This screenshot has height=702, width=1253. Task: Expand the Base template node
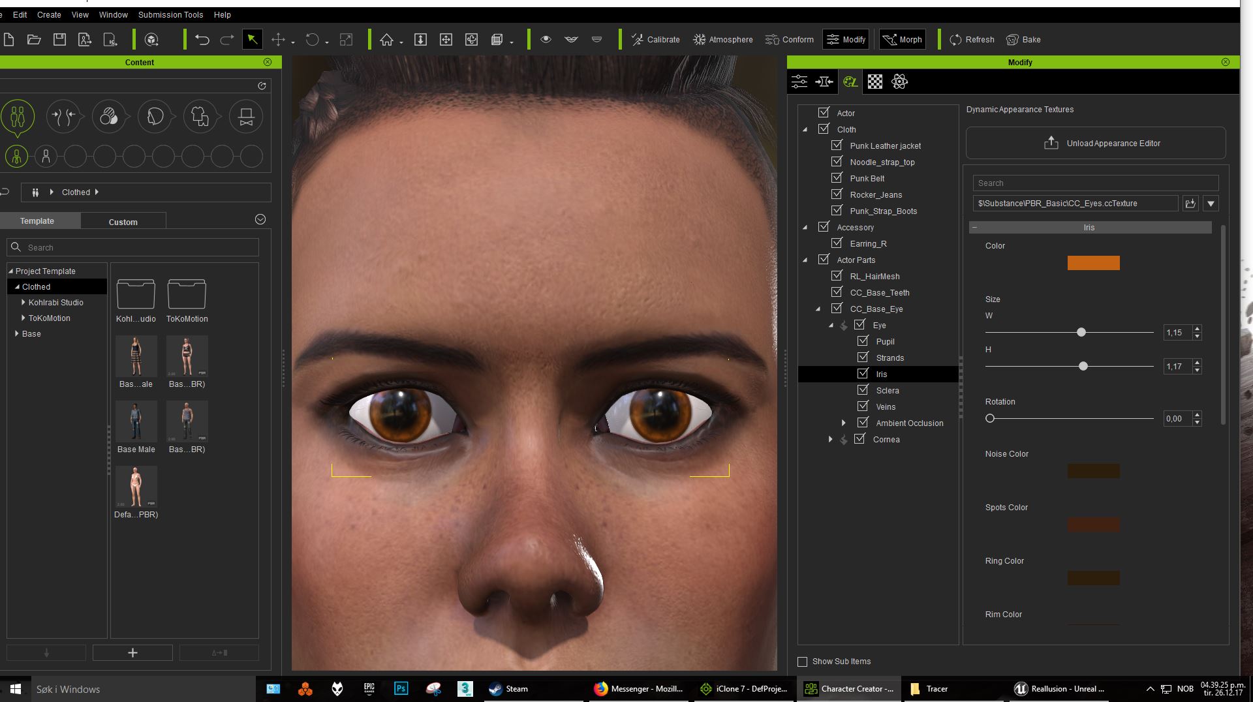pyautogui.click(x=17, y=334)
